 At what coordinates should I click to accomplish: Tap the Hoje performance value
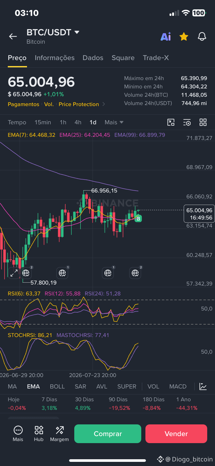coord(17,408)
